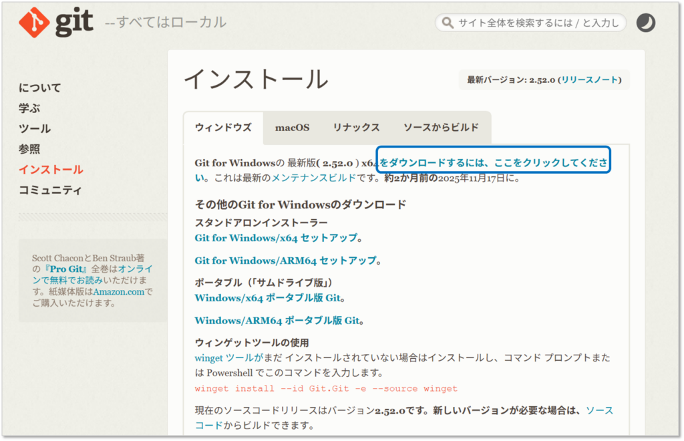684x441 pixels.
Task: Open the について sidebar item
Action: click(39, 88)
